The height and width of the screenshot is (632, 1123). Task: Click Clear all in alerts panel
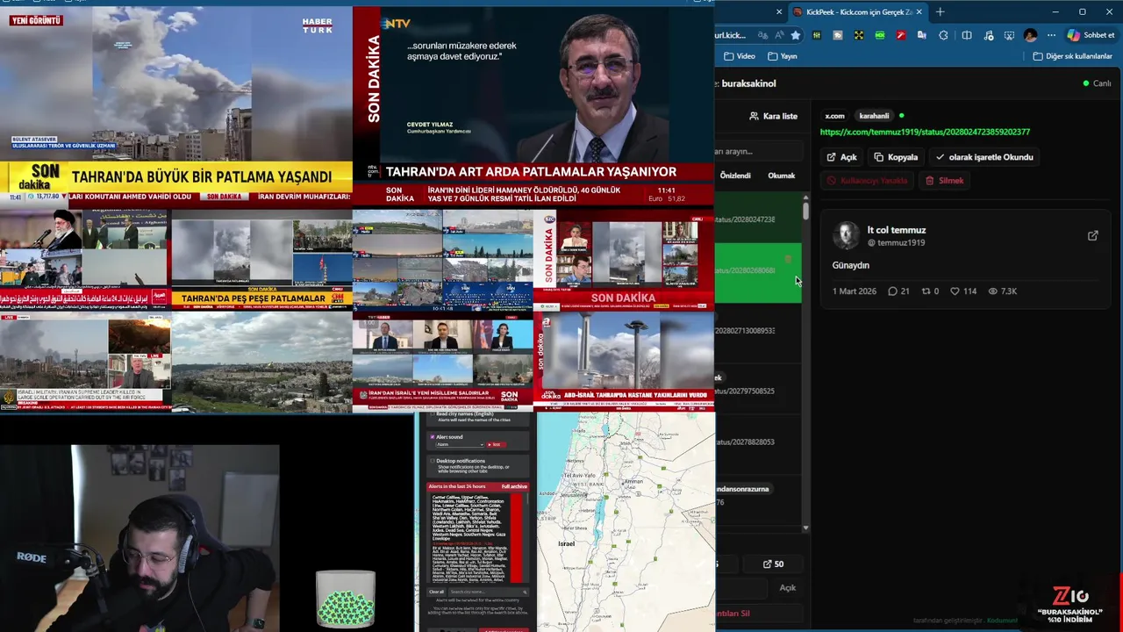pos(437,592)
